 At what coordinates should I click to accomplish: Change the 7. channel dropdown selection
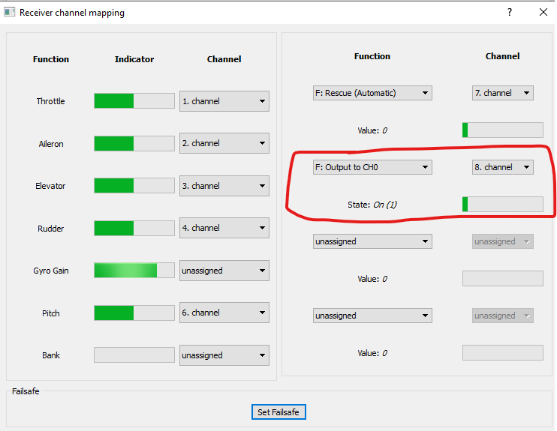pos(502,93)
